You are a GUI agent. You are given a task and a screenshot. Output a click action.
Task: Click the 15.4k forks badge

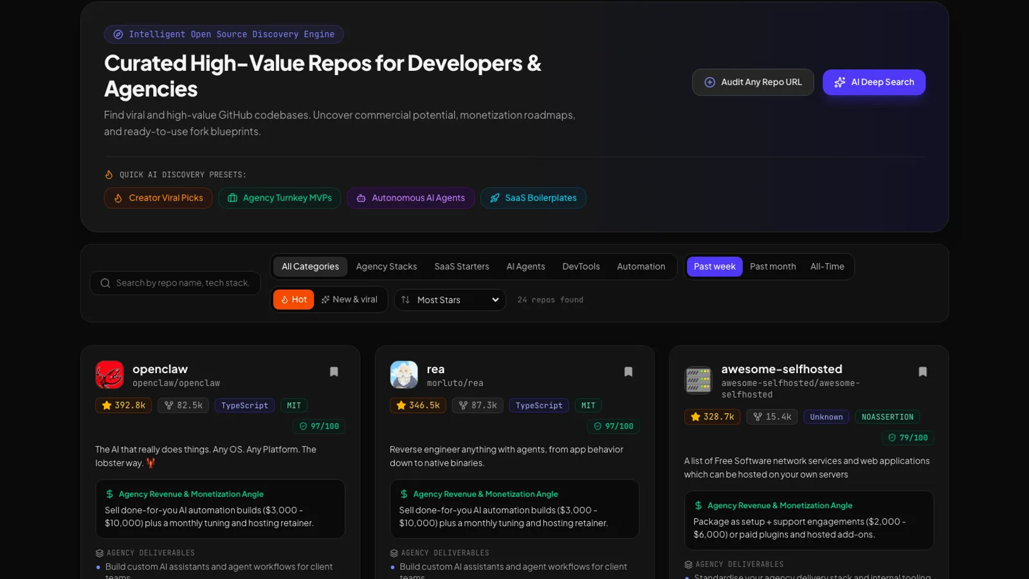pos(772,417)
